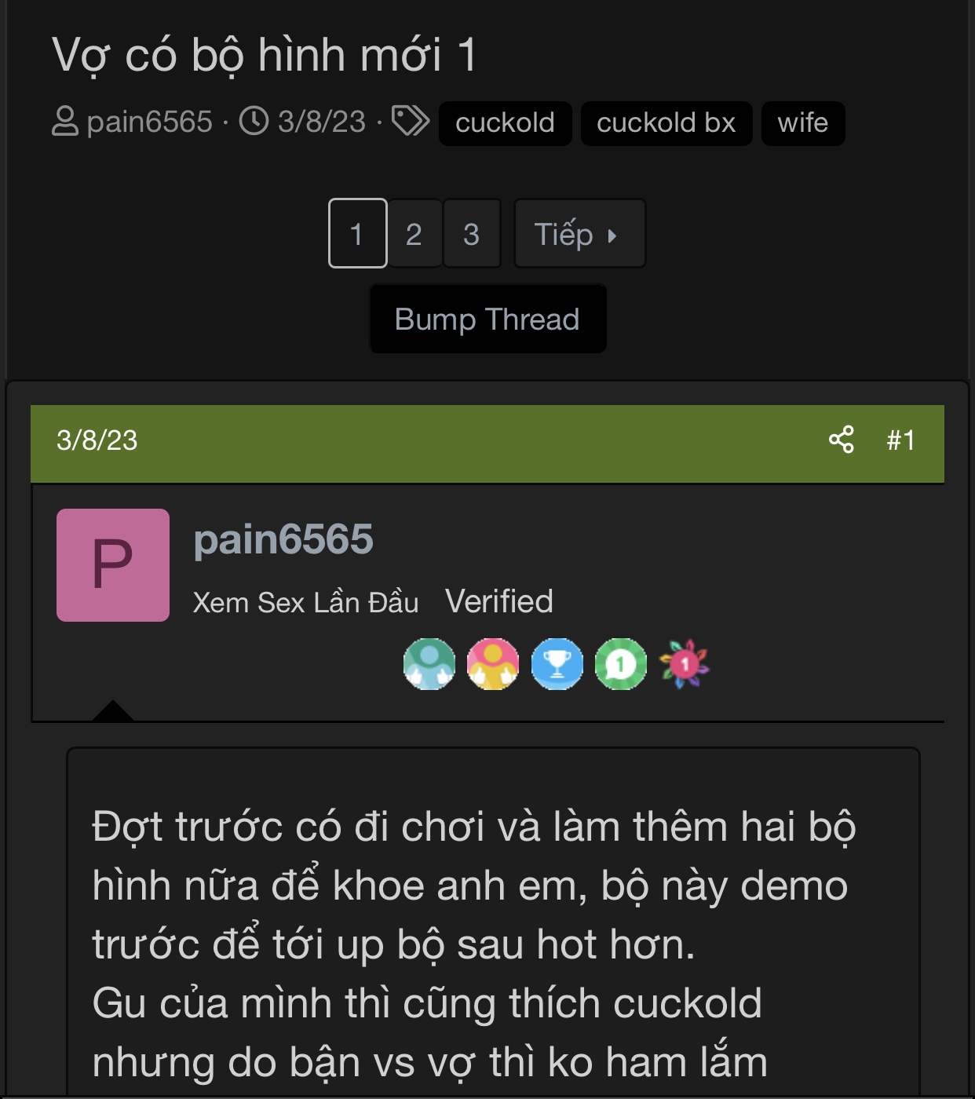The height and width of the screenshot is (1099, 975).
Task: Click the blue trophy badge icon
Action: coord(557,664)
